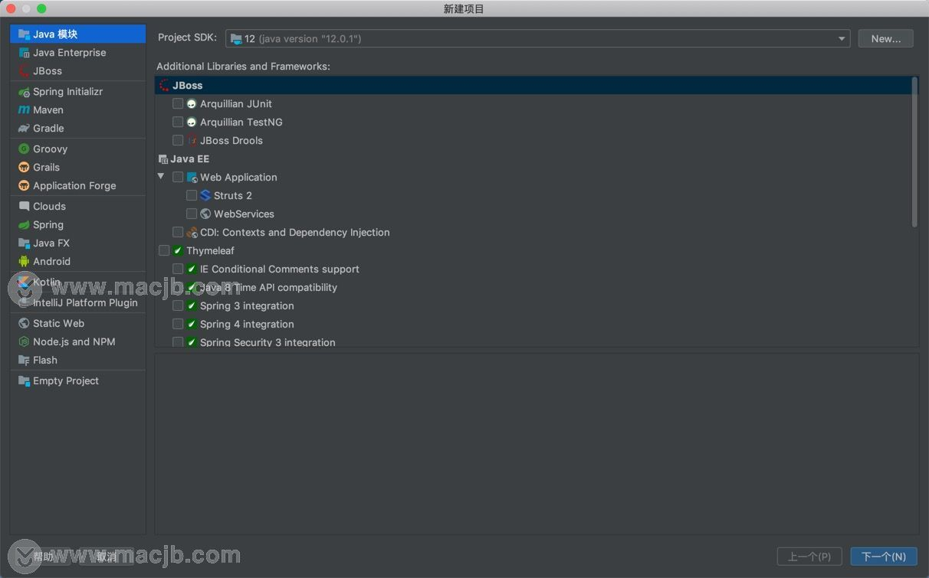Click the 下一个(N) next button

point(884,557)
